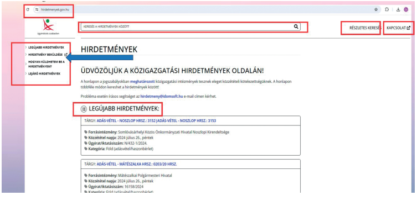Click the tag icon beside Forrásintézmény Somlóvásárhelyi
The image size is (417, 201).
click(x=86, y=132)
